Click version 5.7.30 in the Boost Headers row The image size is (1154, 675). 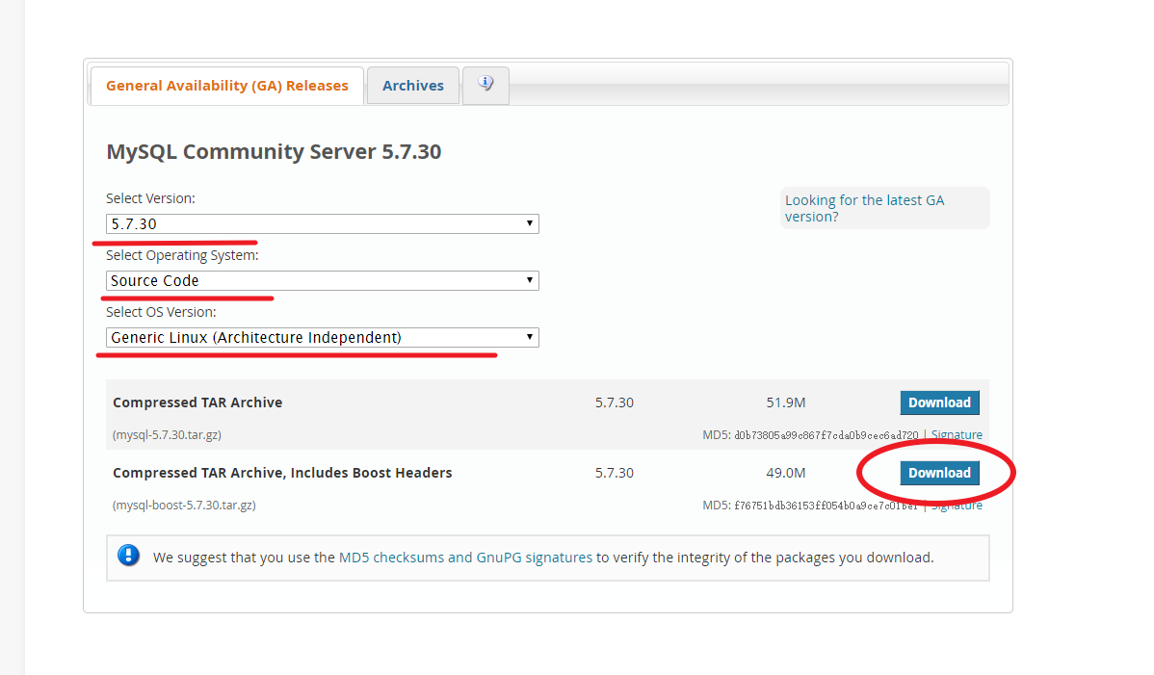pyautogui.click(x=614, y=473)
